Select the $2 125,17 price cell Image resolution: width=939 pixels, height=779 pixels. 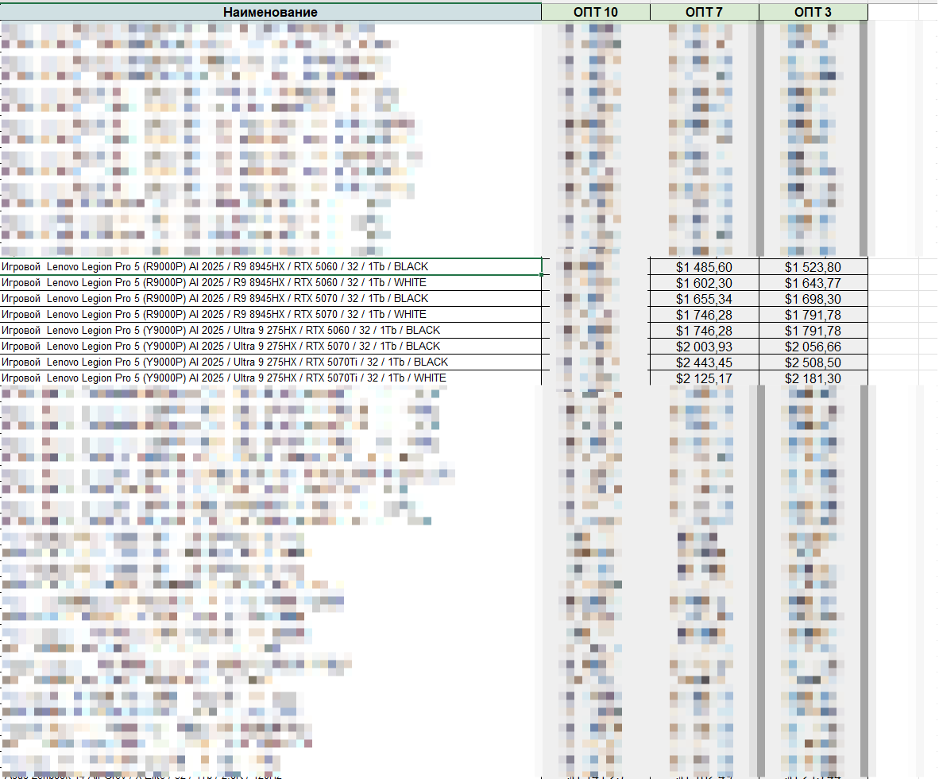tap(704, 378)
